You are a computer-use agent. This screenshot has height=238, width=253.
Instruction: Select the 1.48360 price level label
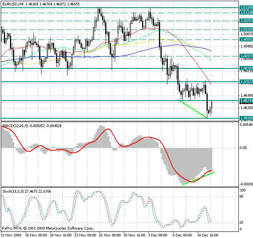coord(245,68)
